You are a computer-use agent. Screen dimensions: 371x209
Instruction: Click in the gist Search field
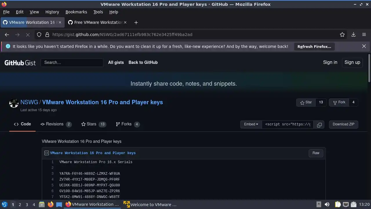(72, 62)
